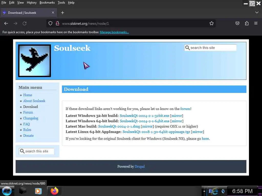Image resolution: width=262 pixels, height=196 pixels.
Task: Click the 6:58 PM clock
Action: click(x=242, y=191)
